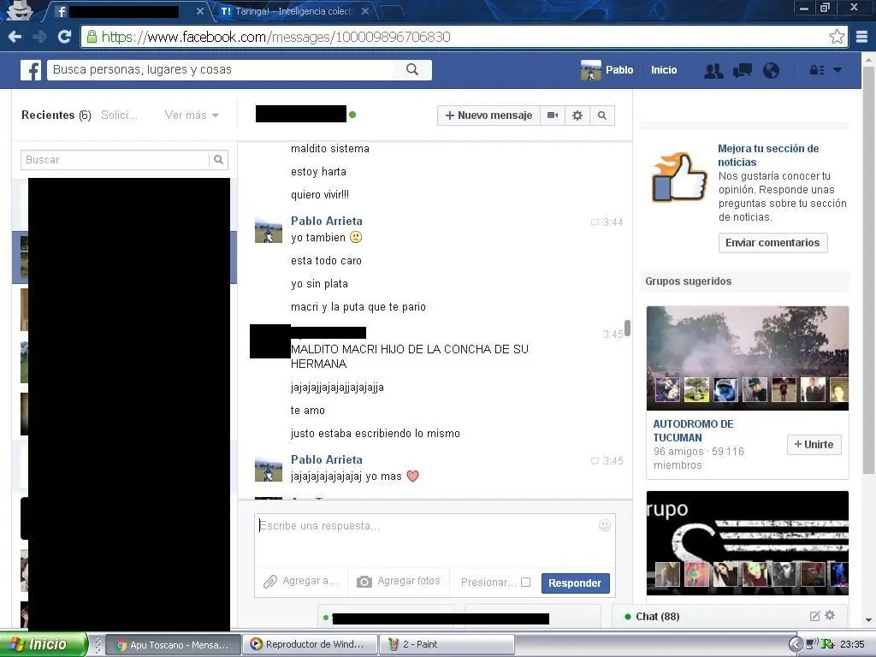
Task: Click the Agregar a... paperclip attachment option
Action: pyautogui.click(x=300, y=582)
